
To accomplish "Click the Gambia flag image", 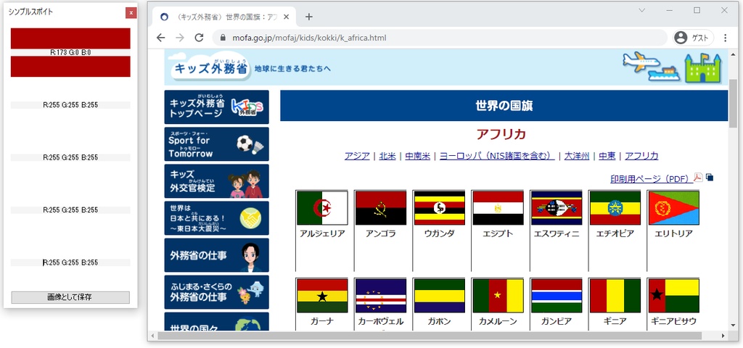I will [x=557, y=296].
